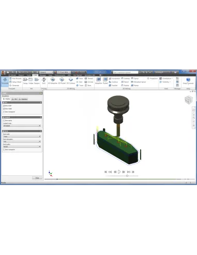
Task: Create a new Setup from the ribbon
Action: click(25, 81)
